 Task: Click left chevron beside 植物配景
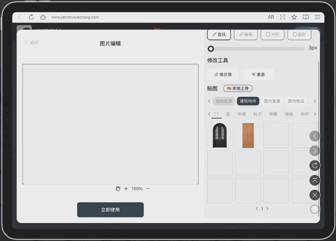[x=209, y=101]
